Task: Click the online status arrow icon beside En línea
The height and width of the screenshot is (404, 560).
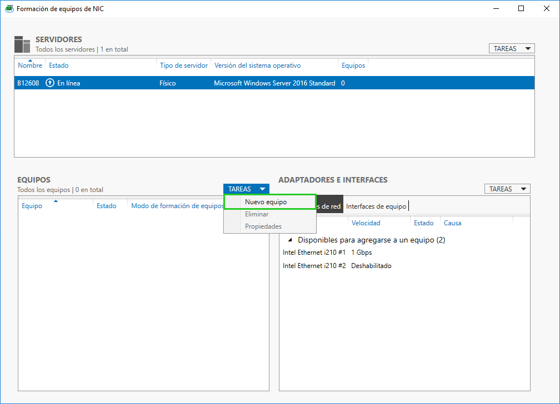Action: pyautogui.click(x=50, y=83)
